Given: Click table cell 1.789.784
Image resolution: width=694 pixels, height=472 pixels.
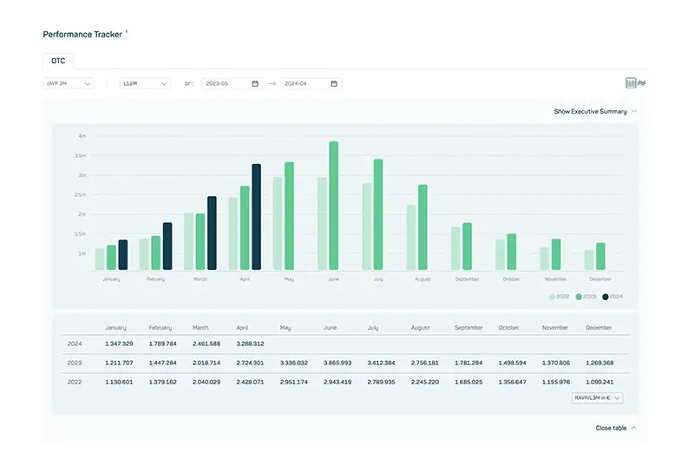Looking at the screenshot, I should coord(162,344).
